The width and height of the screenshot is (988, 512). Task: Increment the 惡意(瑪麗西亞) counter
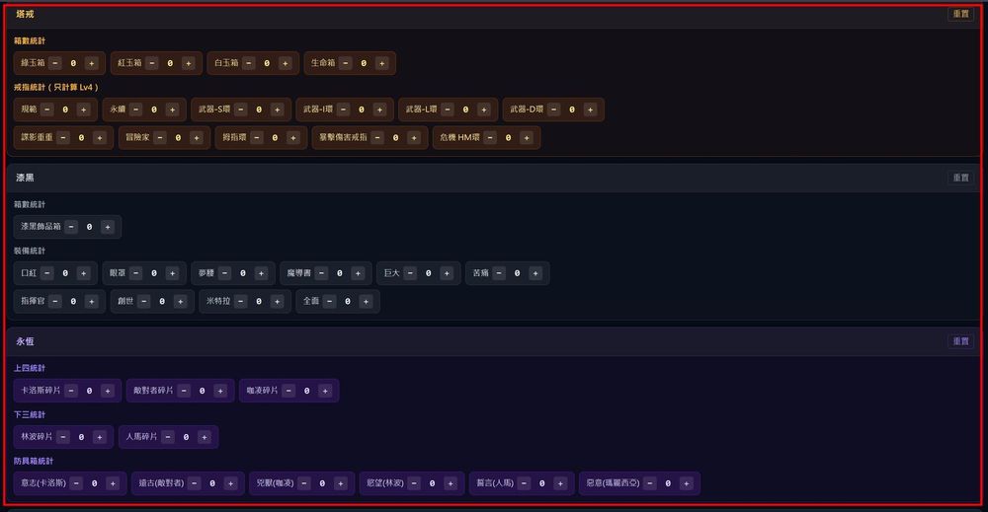pos(687,483)
